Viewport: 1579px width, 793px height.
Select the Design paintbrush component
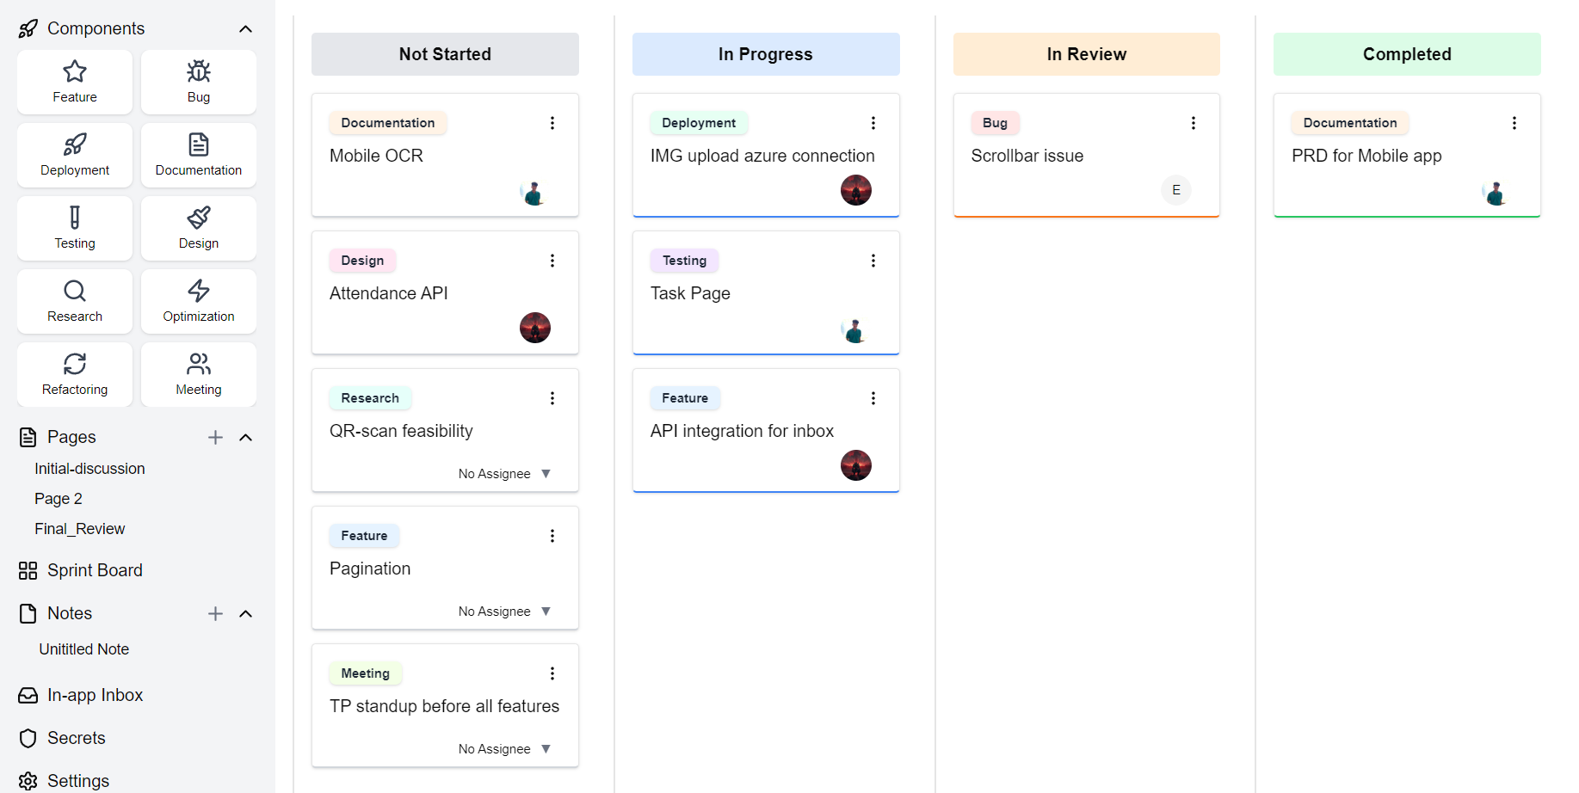tap(199, 228)
